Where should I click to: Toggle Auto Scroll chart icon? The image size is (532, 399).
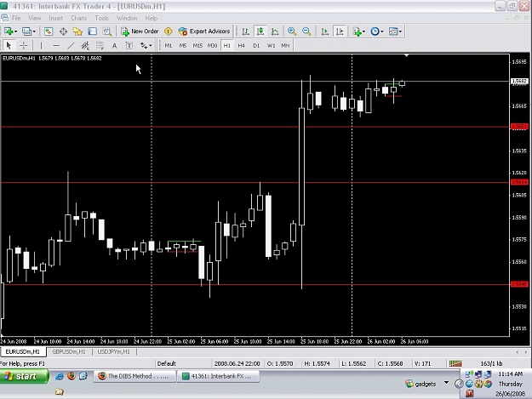(324, 31)
